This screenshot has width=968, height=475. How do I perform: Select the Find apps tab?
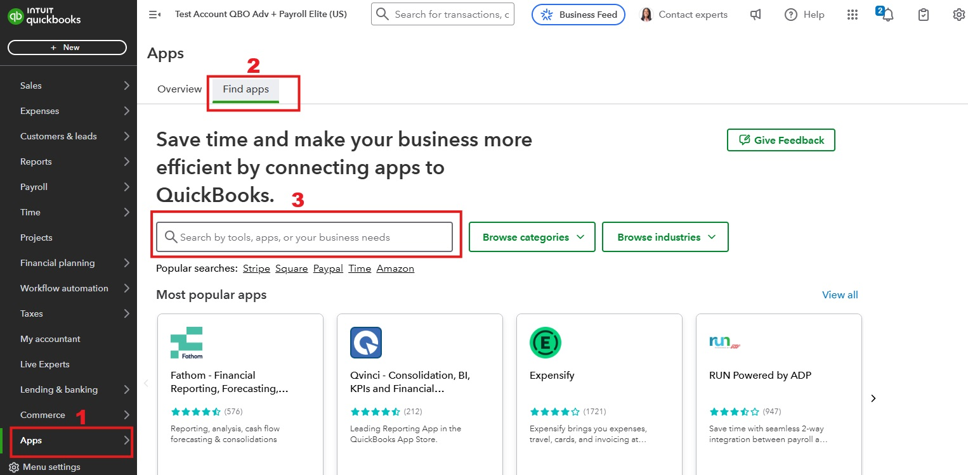point(246,89)
